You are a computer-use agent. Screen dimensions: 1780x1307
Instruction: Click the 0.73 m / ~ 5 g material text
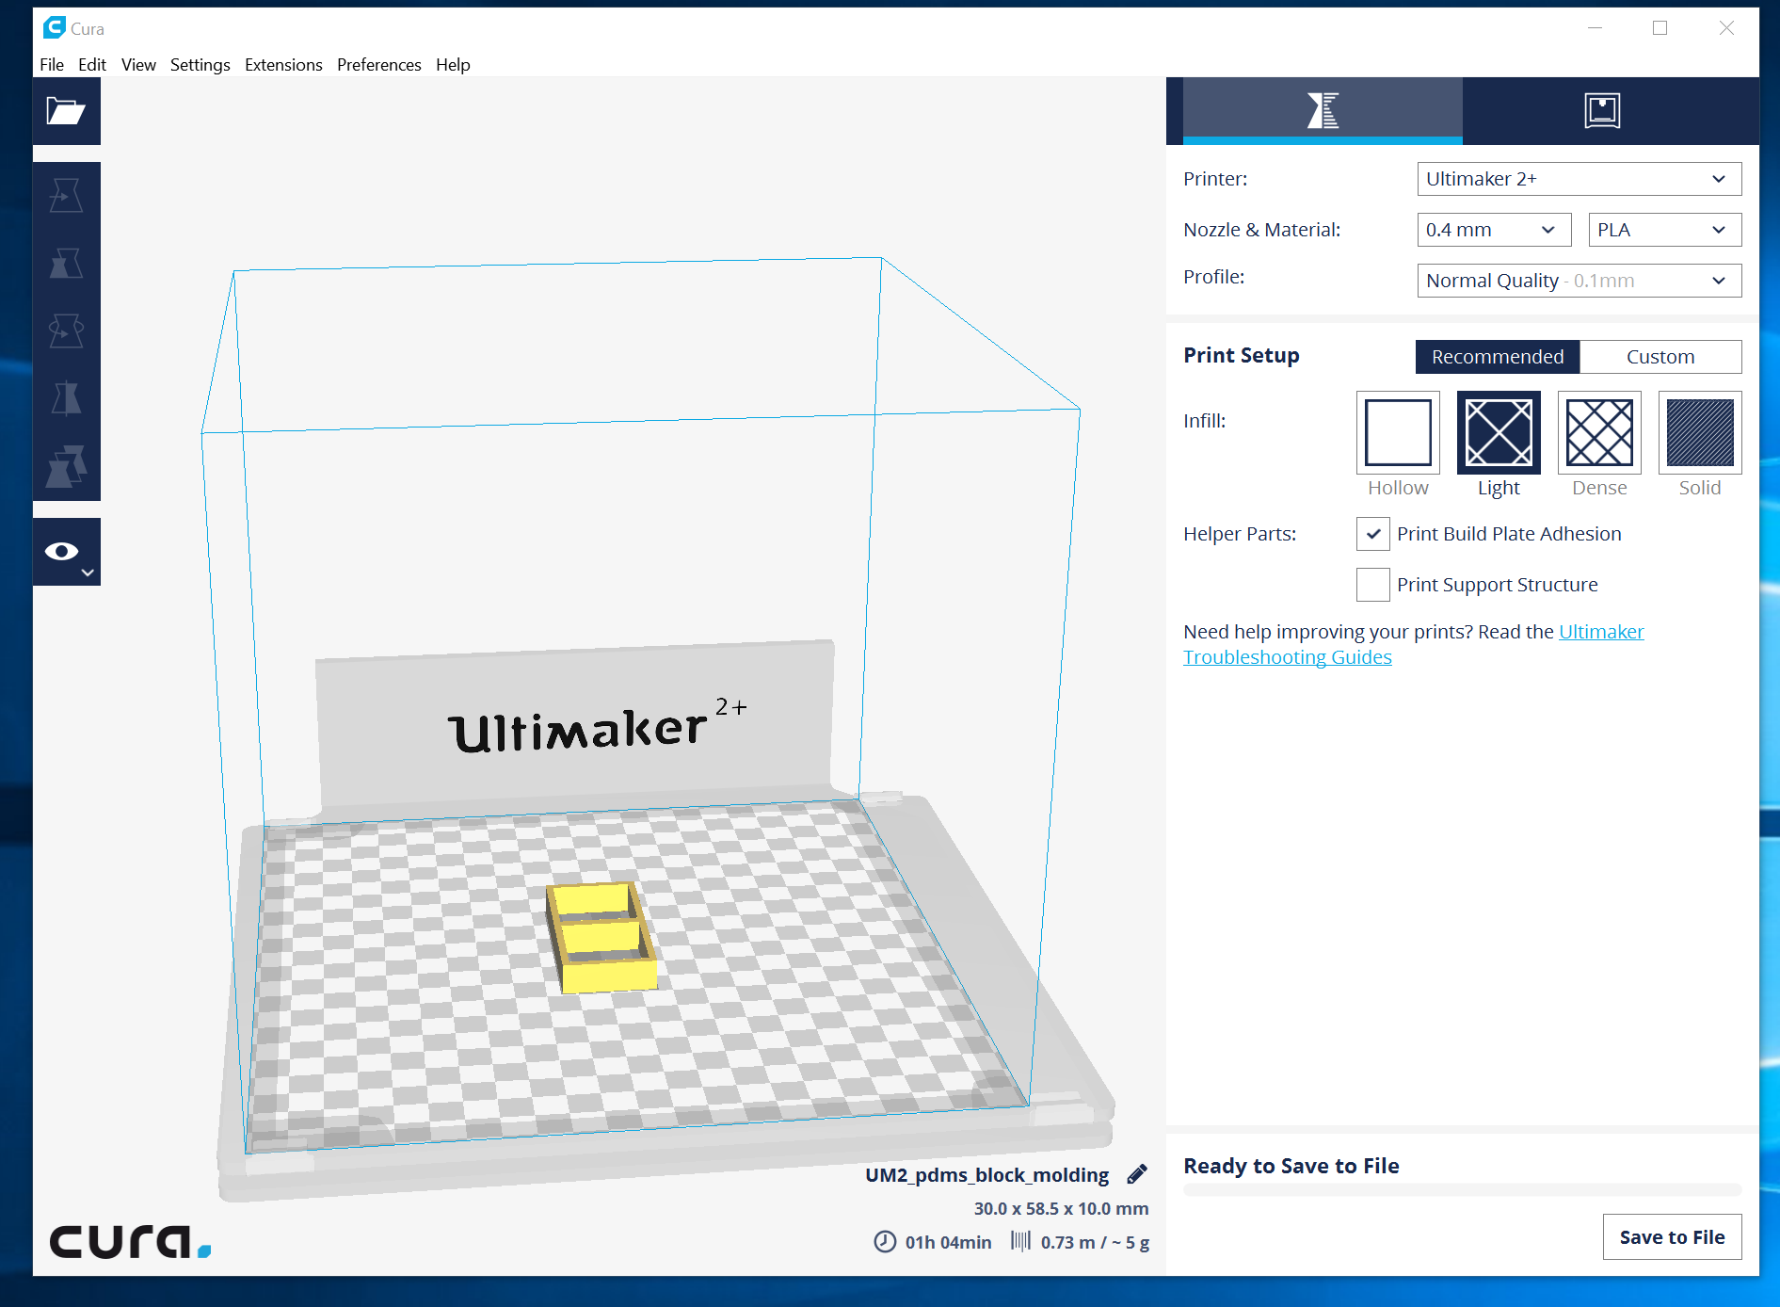tap(1095, 1242)
